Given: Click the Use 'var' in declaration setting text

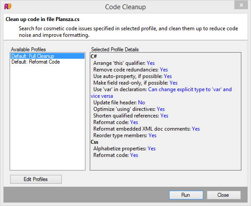Looking at the screenshot, I should (120, 89).
